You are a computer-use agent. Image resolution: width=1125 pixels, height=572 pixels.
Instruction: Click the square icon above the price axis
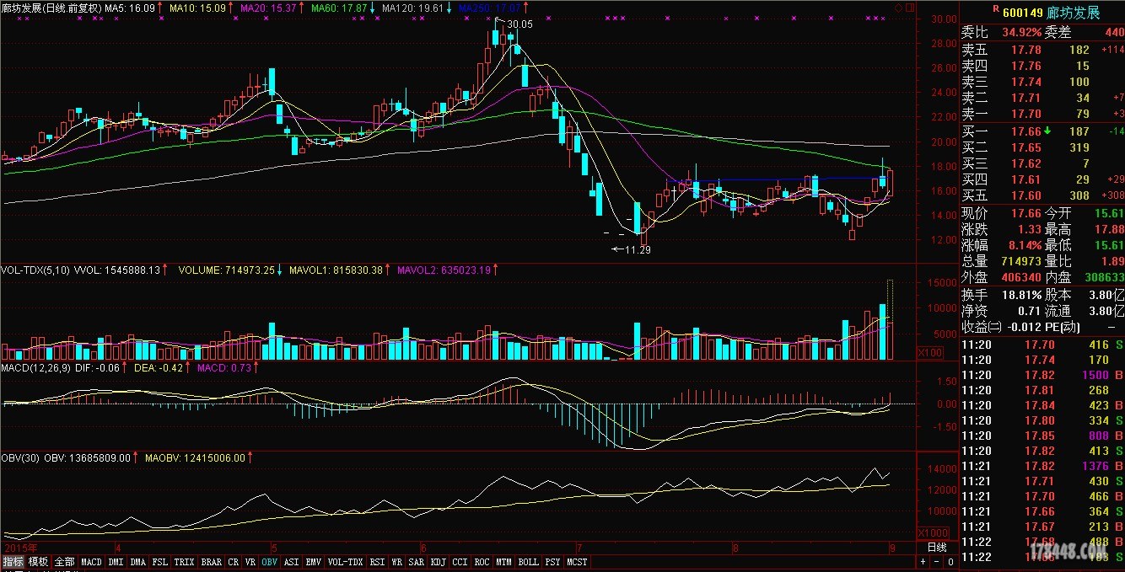[907, 7]
